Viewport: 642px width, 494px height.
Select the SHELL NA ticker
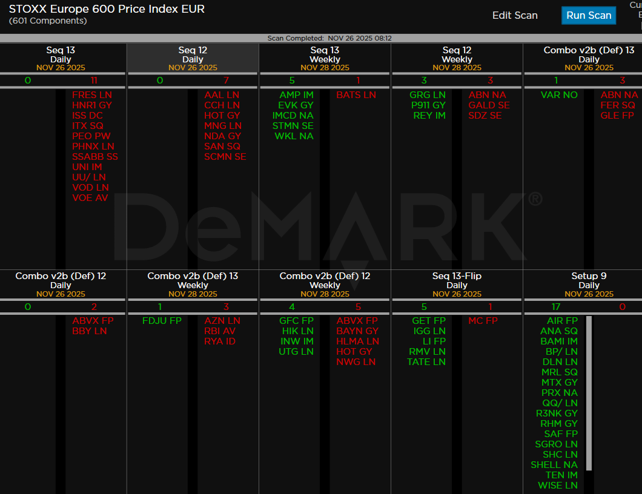[554, 465]
